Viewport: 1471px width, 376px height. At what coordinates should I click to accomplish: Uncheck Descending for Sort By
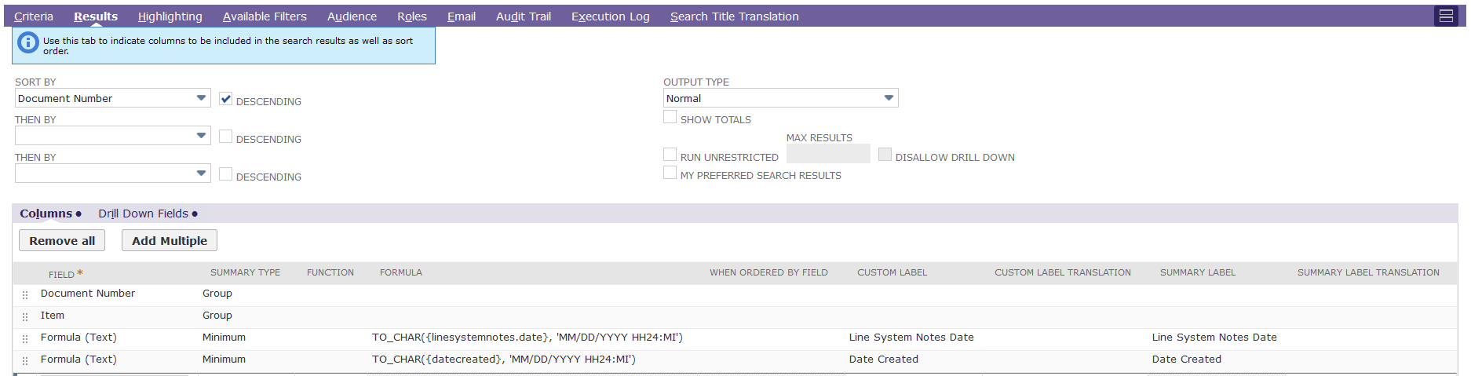point(226,99)
